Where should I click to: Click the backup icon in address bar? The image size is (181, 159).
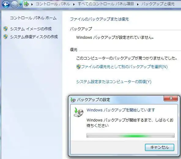point(26,4)
